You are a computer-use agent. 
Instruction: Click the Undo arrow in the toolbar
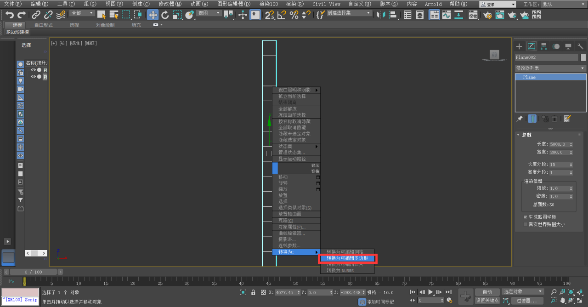pos(9,15)
